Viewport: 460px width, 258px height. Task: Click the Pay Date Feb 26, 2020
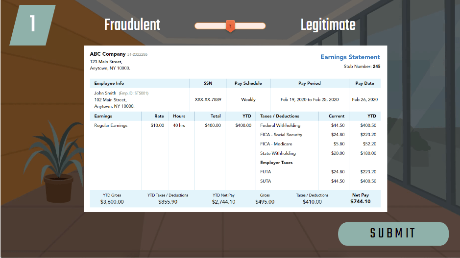point(364,99)
